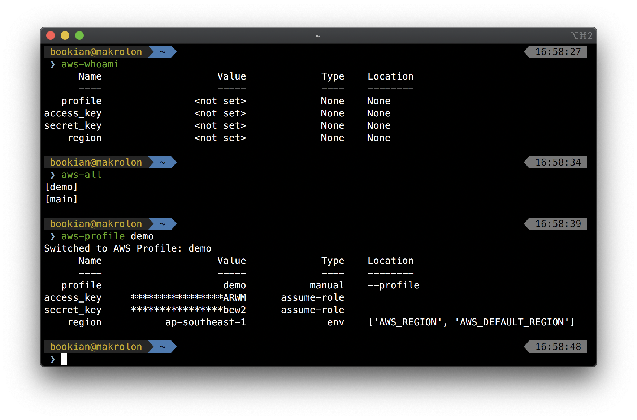Click 'Switched to AWS Profile: demo' line
Screen dimensions: 637x420
click(x=128, y=248)
